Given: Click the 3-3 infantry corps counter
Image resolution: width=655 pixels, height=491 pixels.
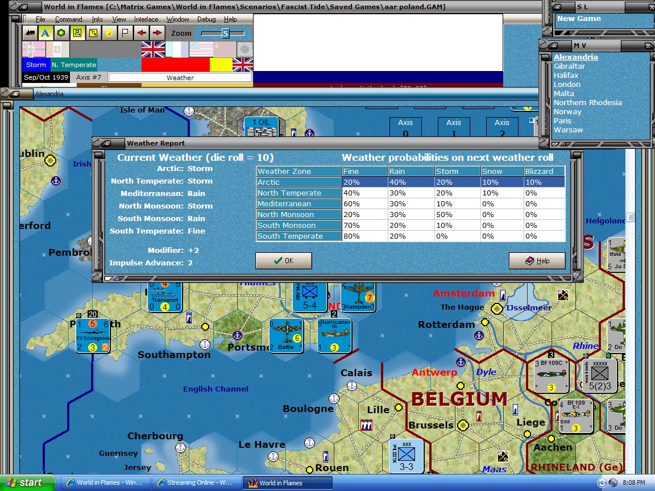Looking at the screenshot, I should click(406, 456).
